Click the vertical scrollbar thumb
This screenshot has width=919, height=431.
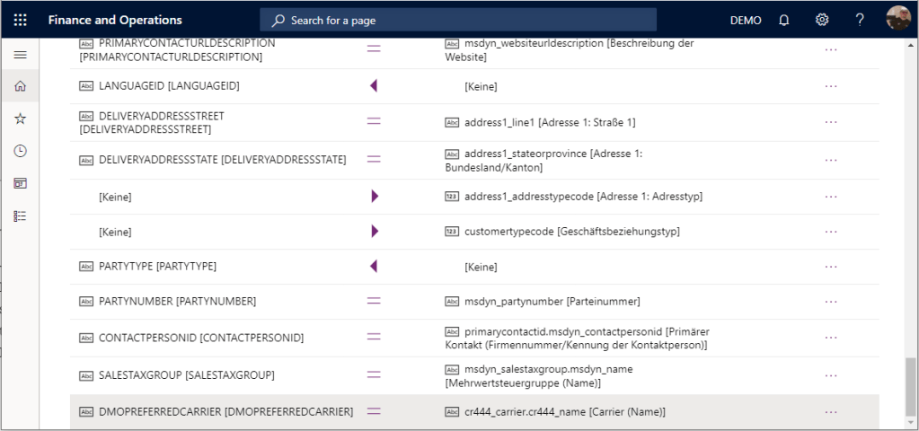[x=910, y=389]
